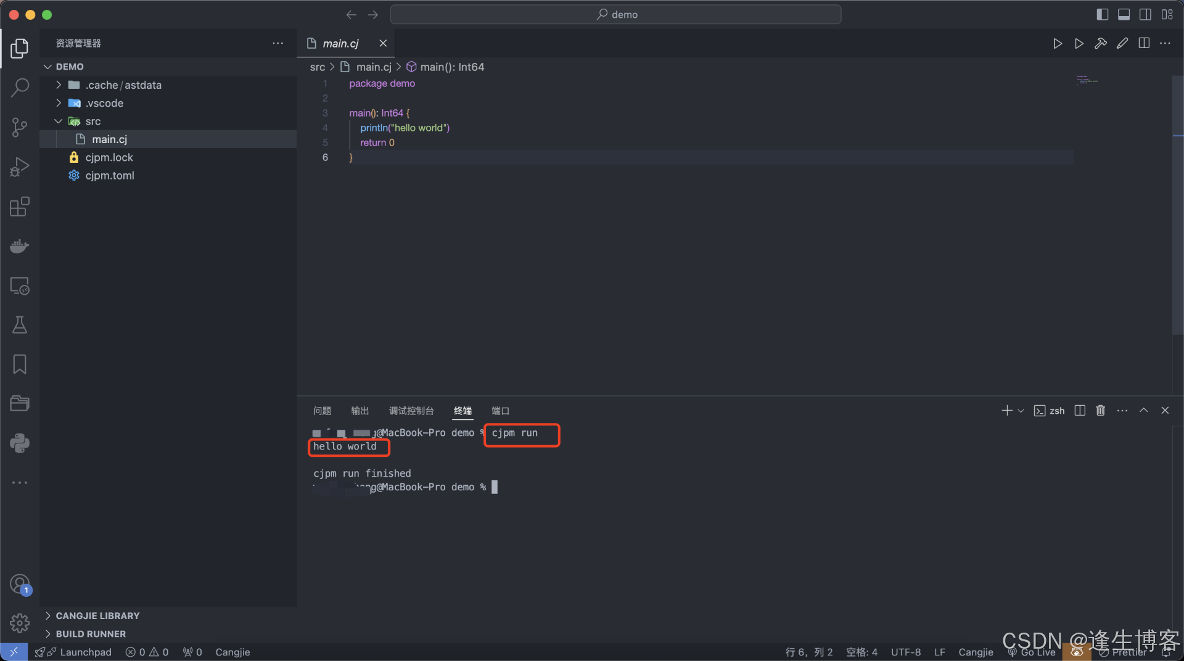Click Launchpad in the status bar
Image resolution: width=1184 pixels, height=661 pixels.
(x=73, y=652)
